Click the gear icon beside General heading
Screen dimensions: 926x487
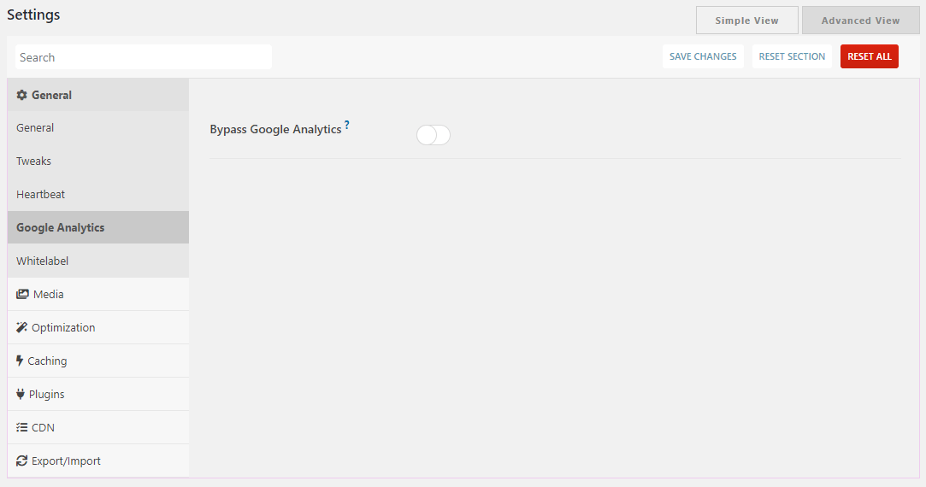point(22,95)
